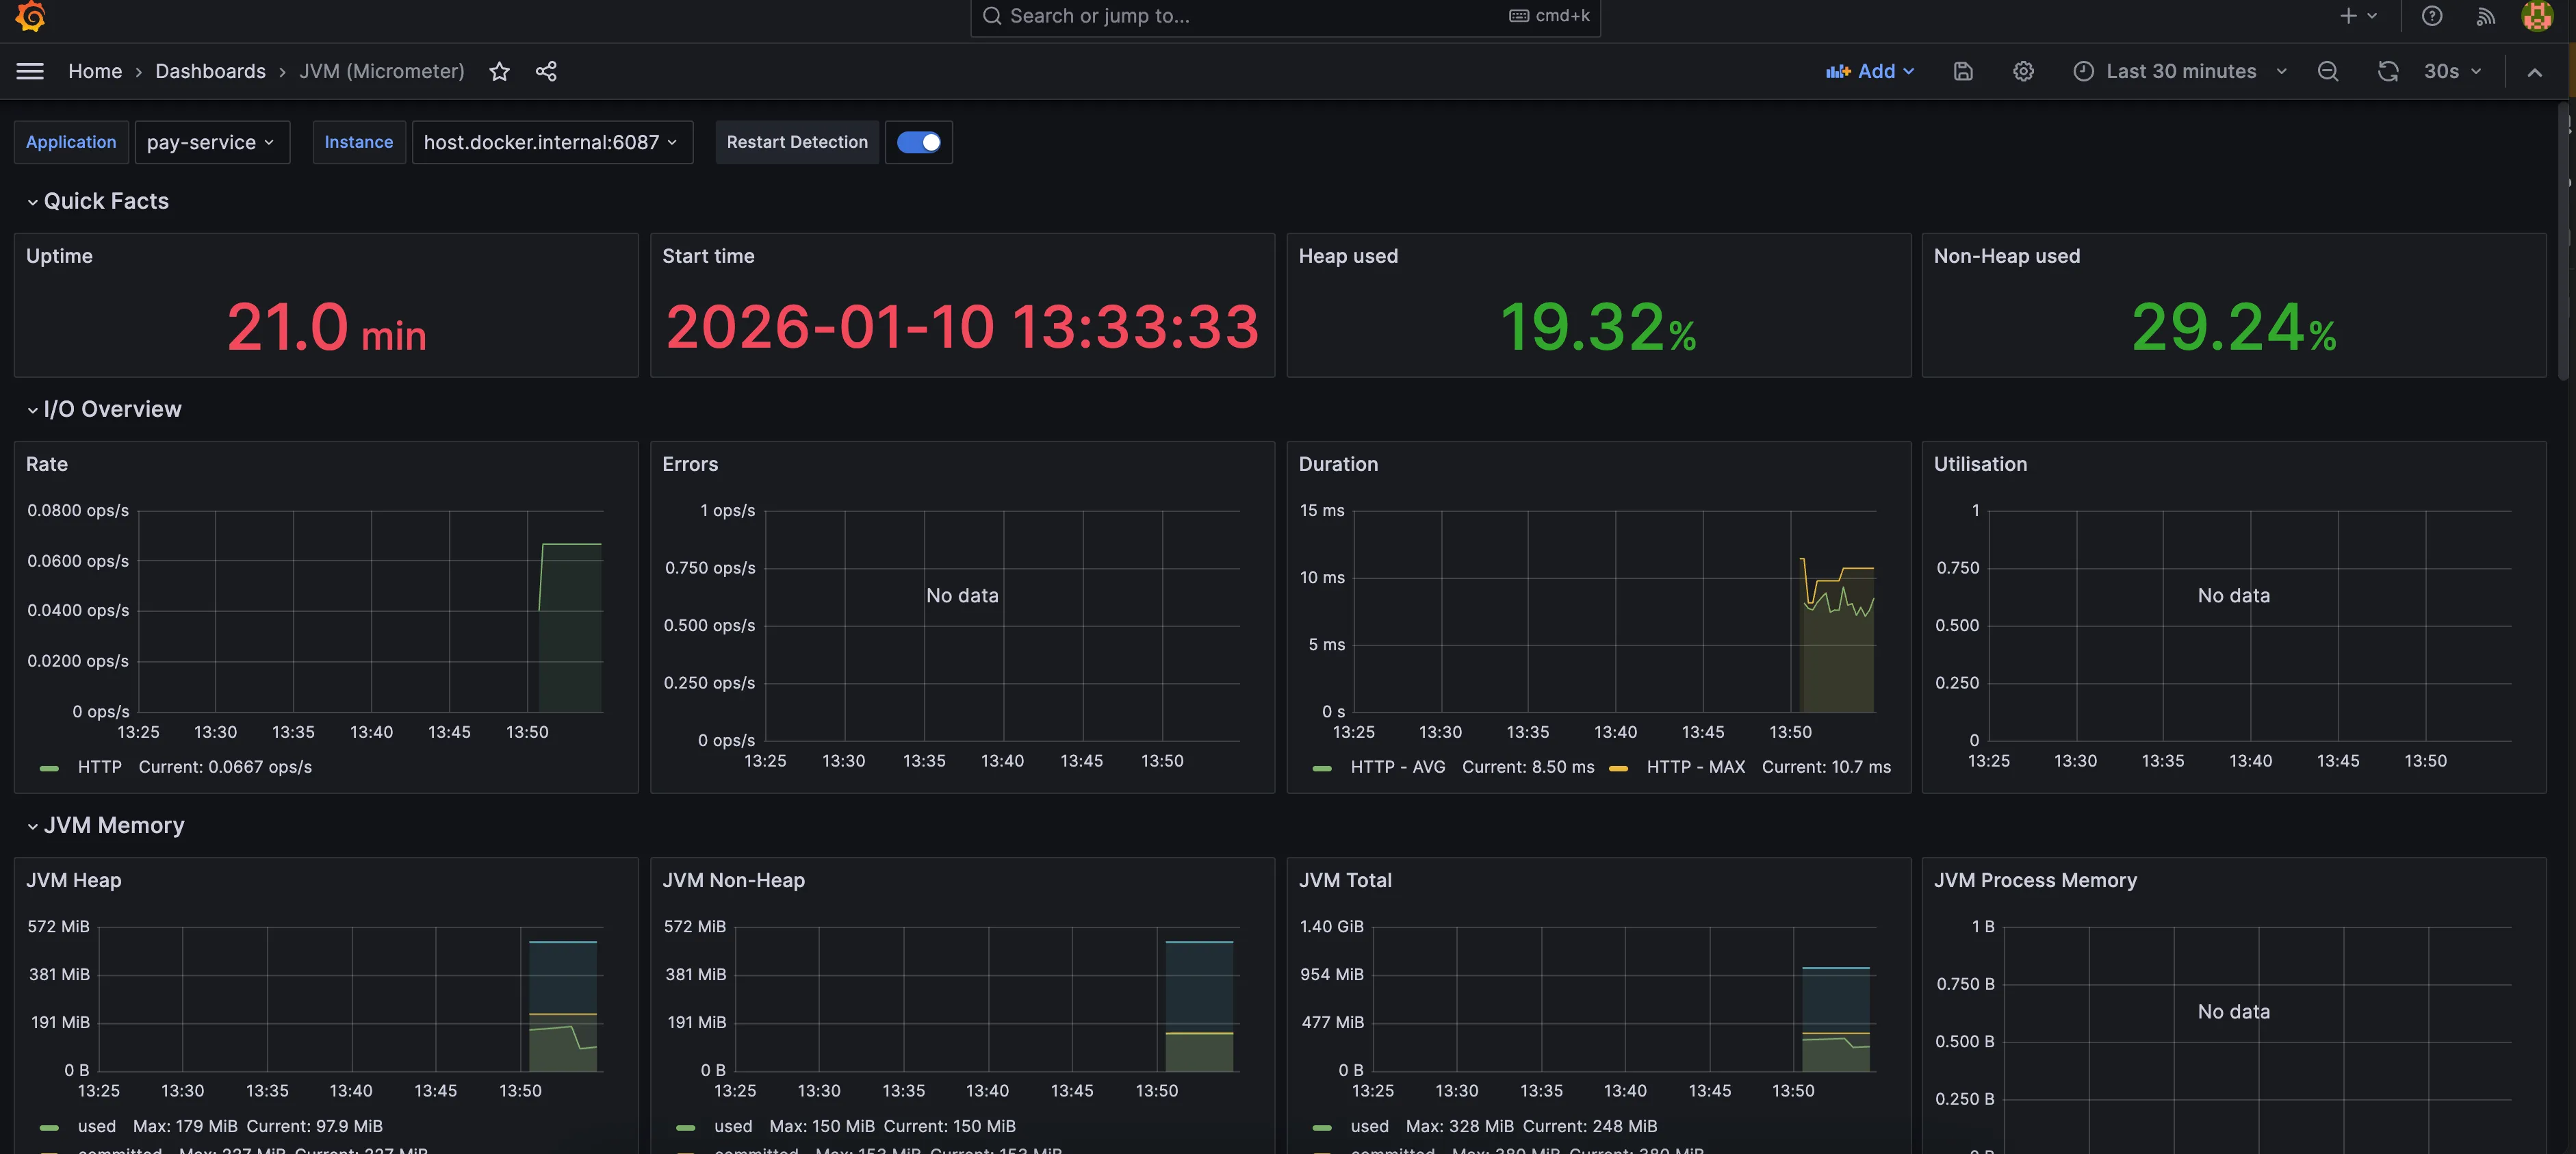The width and height of the screenshot is (2576, 1154).
Task: Click the Grafana logo icon
Action: tap(30, 16)
